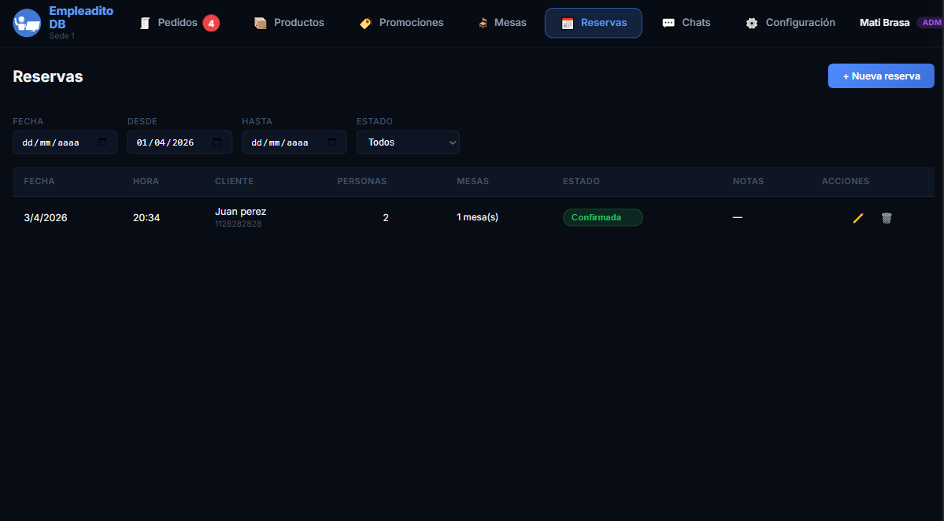Click the Configuración gear icon
The image size is (944, 521).
pyautogui.click(x=752, y=23)
